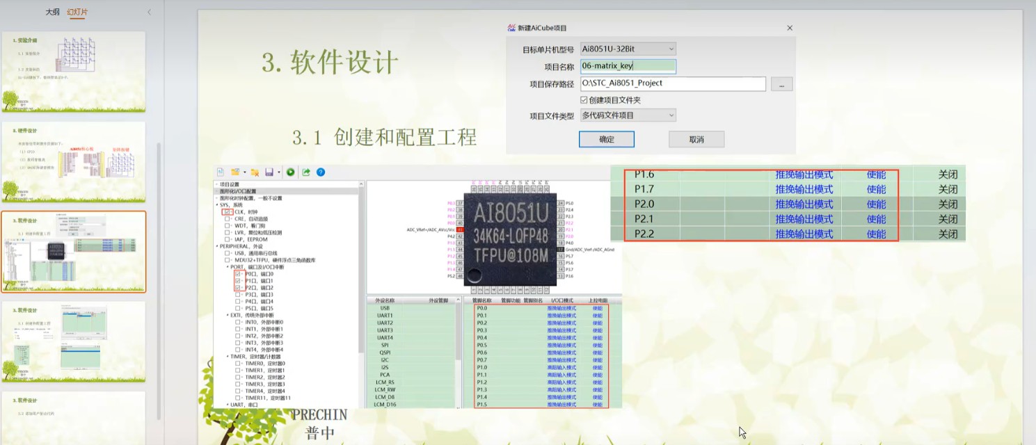Image resolution: width=1036 pixels, height=445 pixels.
Task: Open the 项目文件类型 dropdown
Action: tap(672, 115)
